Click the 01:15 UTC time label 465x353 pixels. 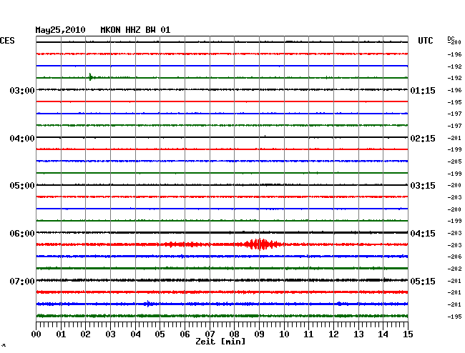tap(423, 90)
